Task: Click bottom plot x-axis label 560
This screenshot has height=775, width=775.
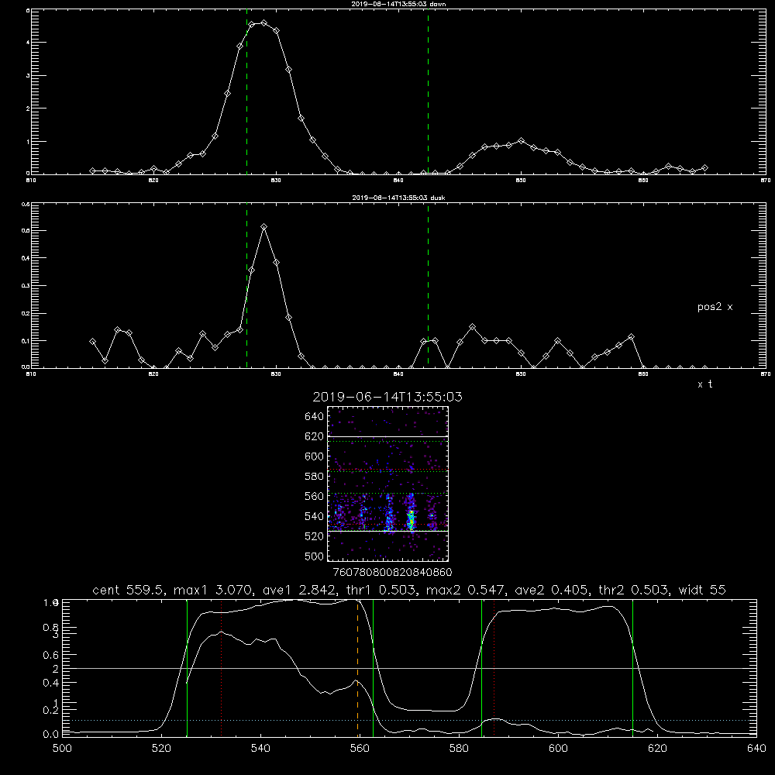Action: click(360, 749)
